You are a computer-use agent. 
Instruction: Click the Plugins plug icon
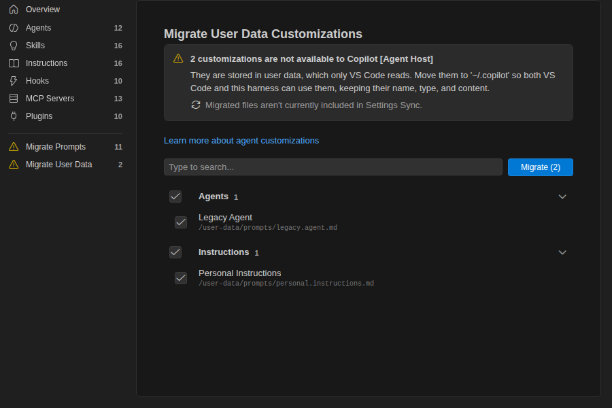(14, 116)
